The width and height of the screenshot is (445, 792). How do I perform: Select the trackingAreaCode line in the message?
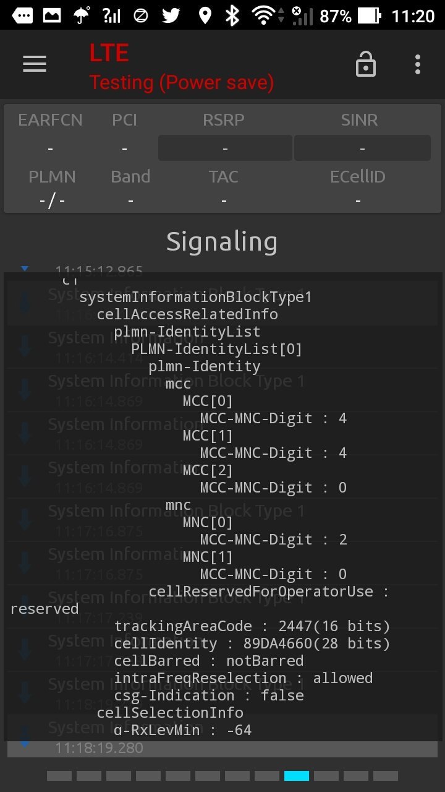click(252, 626)
